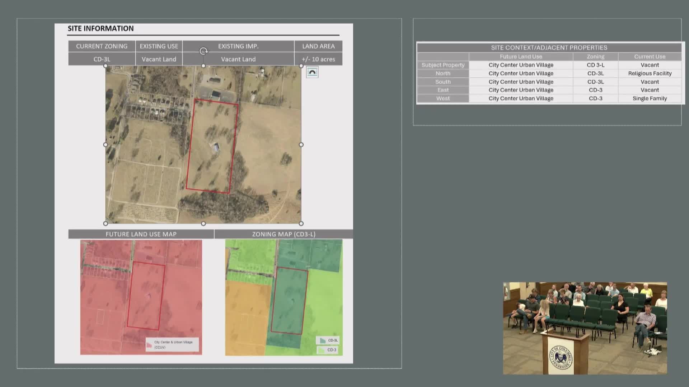Click the 'West' row label
This screenshot has height=387, width=689.
(443, 98)
